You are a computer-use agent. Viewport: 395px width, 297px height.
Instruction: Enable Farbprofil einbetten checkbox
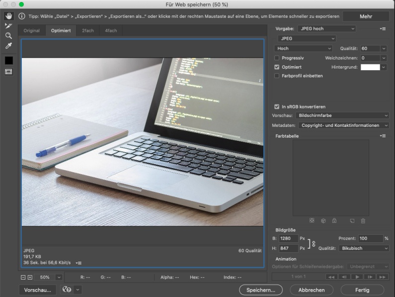click(277, 76)
